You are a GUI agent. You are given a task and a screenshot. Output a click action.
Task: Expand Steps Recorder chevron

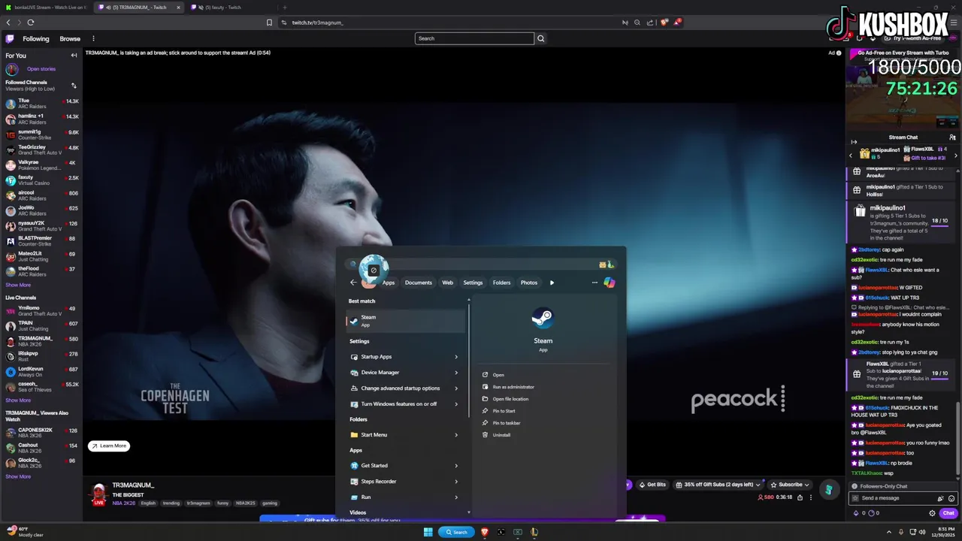pyautogui.click(x=455, y=482)
